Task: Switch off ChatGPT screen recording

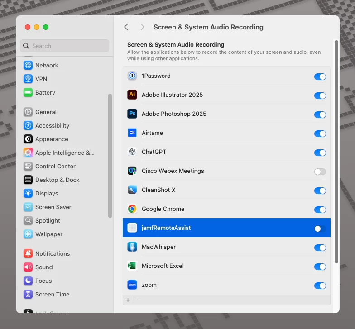Action: (x=320, y=153)
